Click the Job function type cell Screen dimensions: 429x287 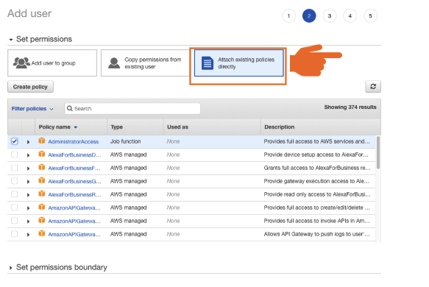(126, 141)
